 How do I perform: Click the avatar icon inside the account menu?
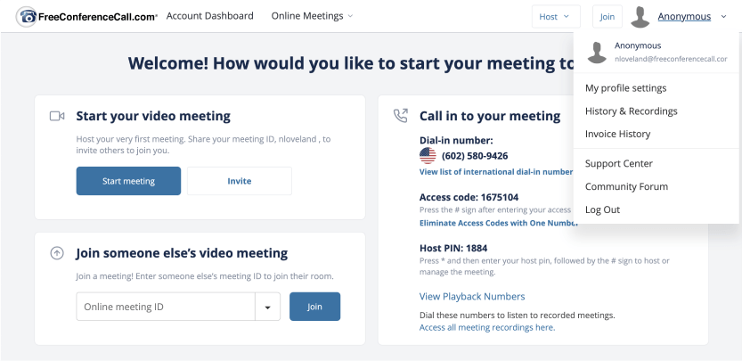(597, 52)
